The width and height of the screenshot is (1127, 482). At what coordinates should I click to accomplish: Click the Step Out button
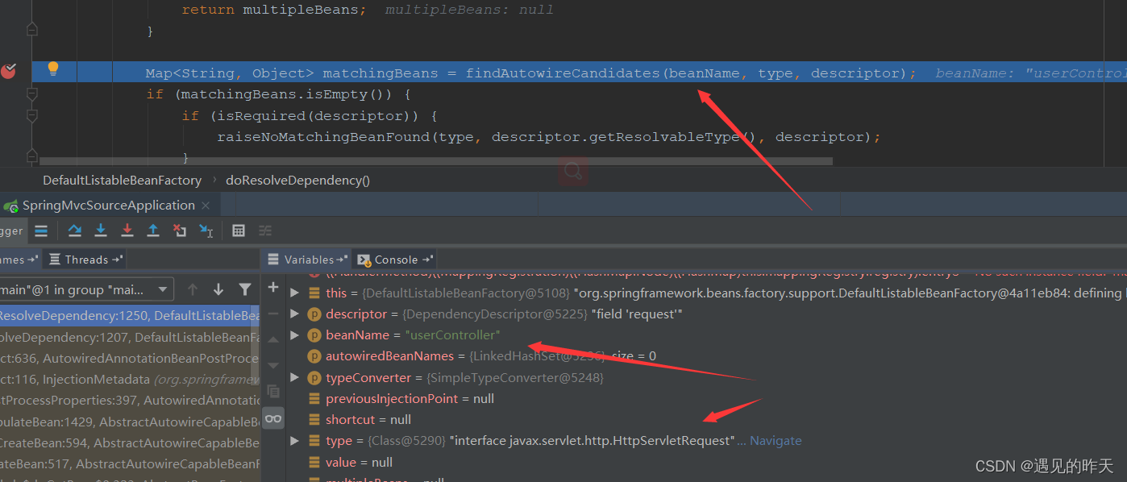(x=153, y=231)
